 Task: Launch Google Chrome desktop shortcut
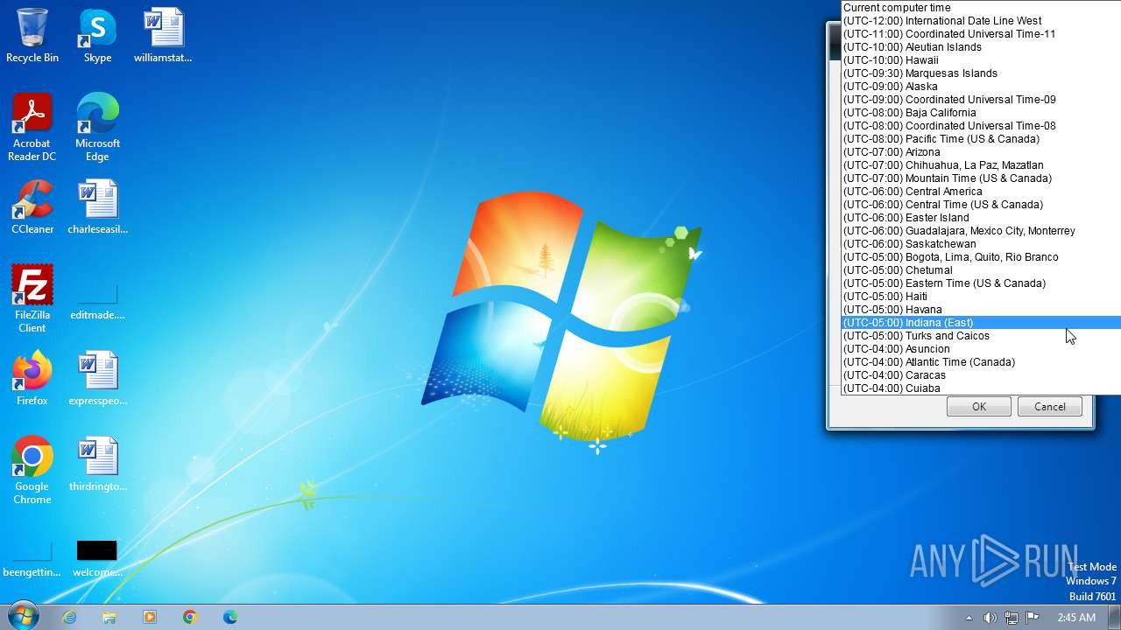32,470
